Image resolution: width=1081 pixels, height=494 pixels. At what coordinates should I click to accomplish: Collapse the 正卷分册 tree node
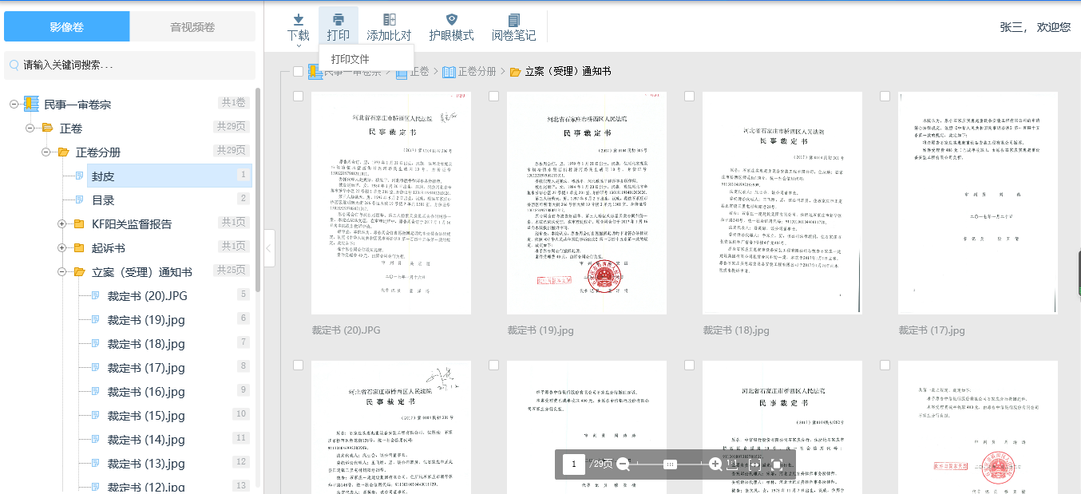46,152
